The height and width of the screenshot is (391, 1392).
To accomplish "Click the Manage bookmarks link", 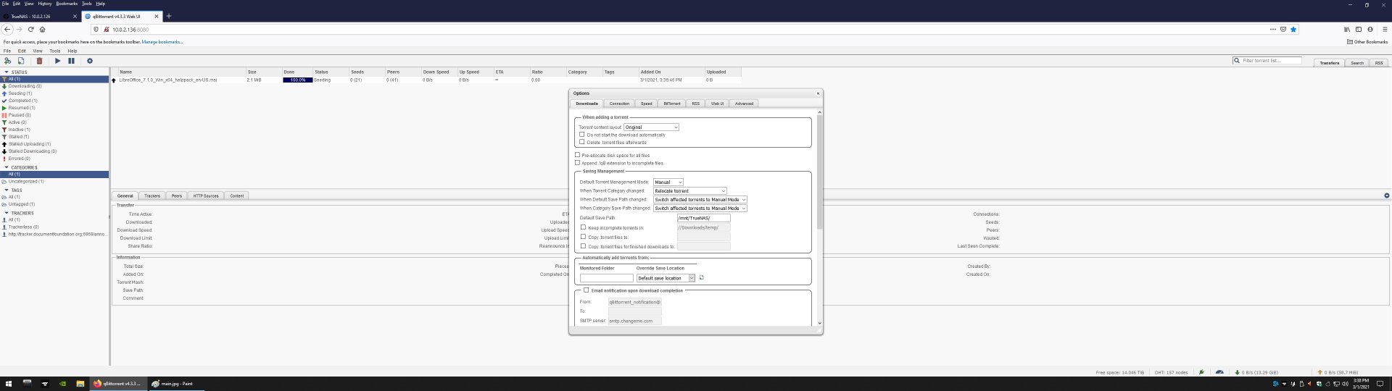I will (x=162, y=42).
